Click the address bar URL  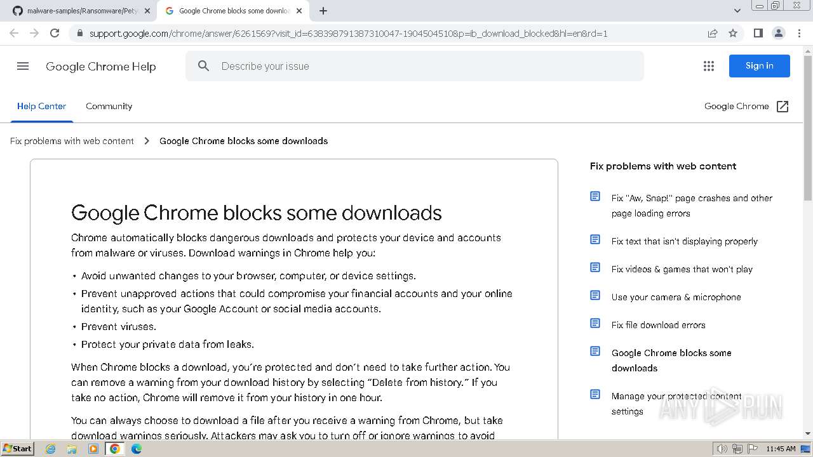[x=348, y=34]
